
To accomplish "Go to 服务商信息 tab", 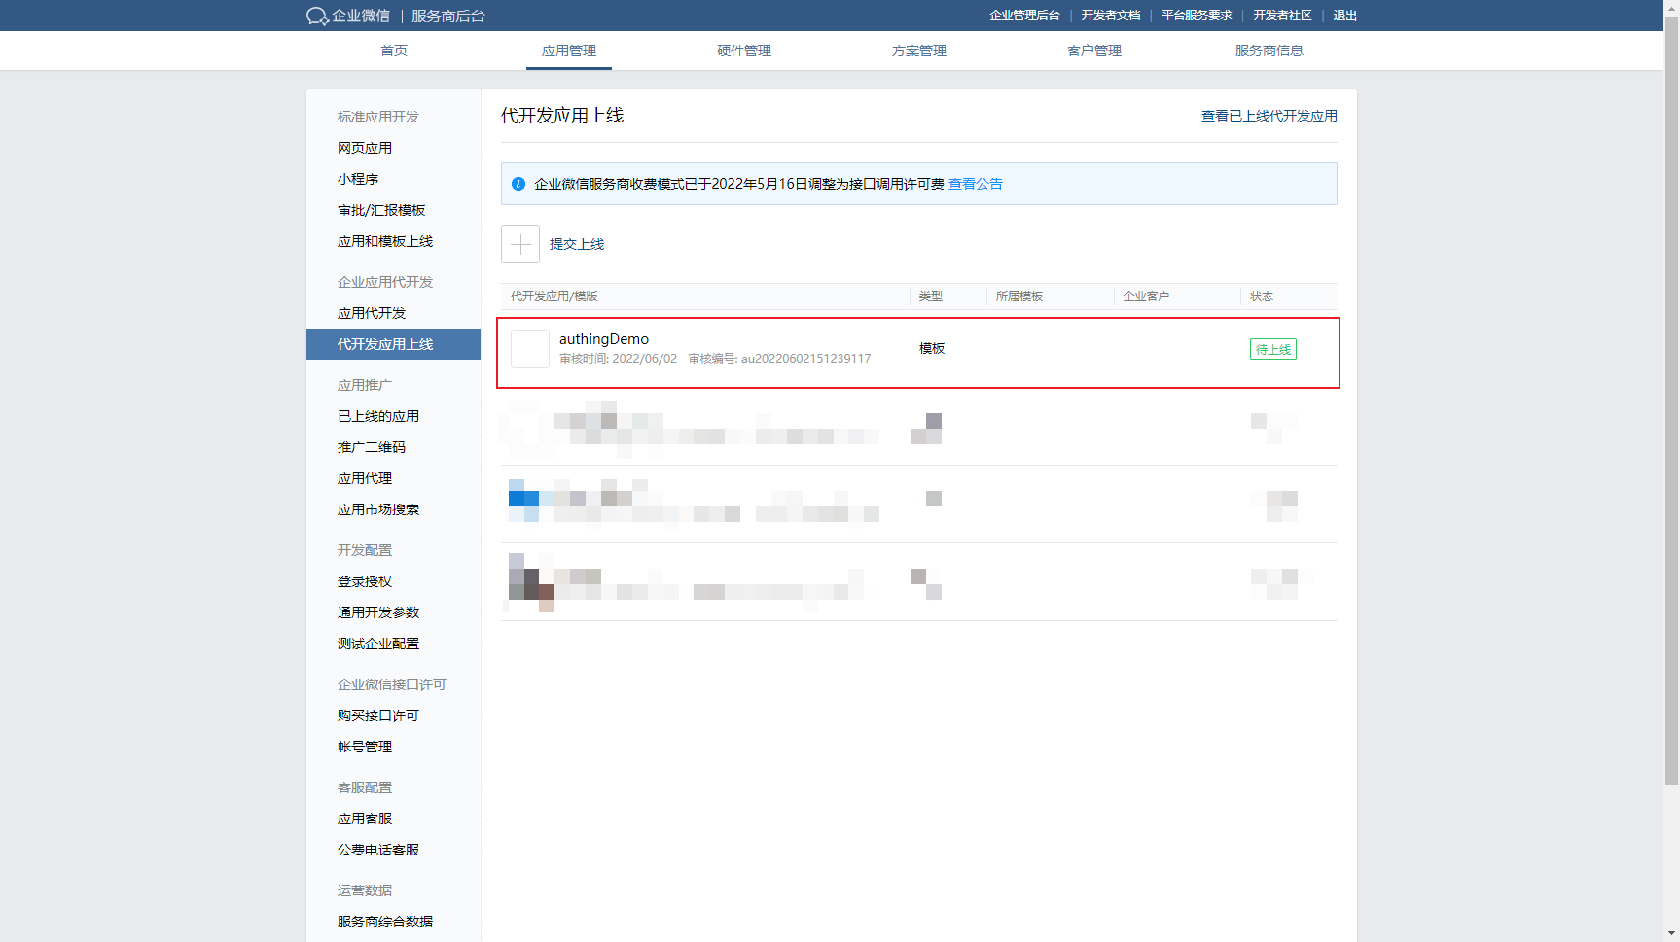I will [1269, 51].
